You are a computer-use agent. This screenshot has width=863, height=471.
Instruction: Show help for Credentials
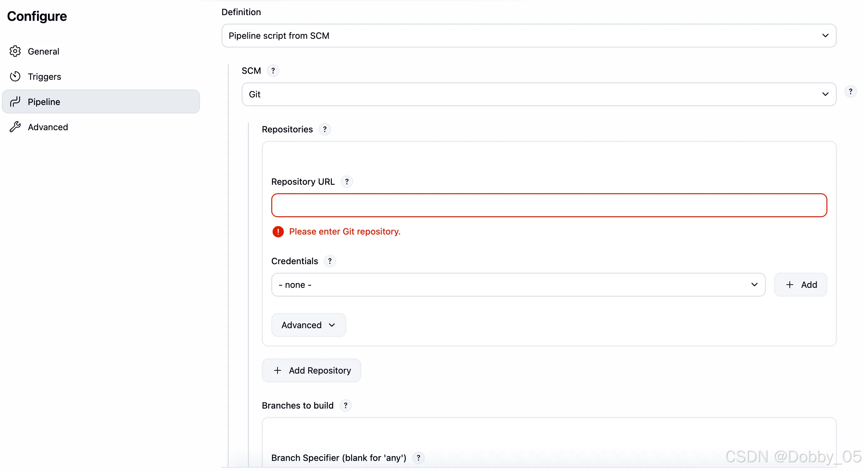[x=330, y=261]
